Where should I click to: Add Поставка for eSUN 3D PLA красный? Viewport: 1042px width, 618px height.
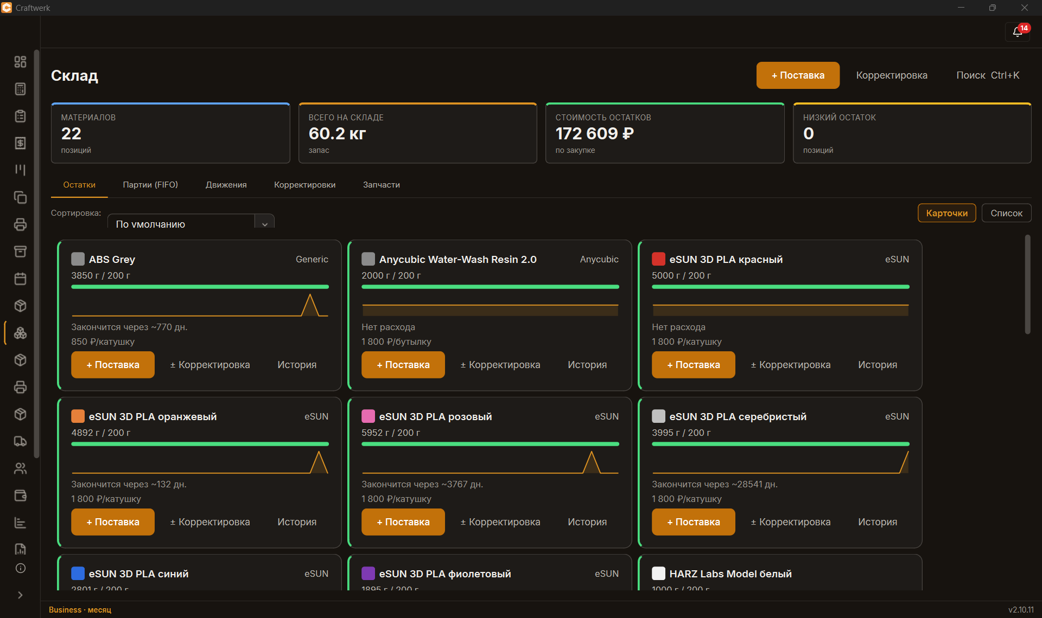coord(694,365)
